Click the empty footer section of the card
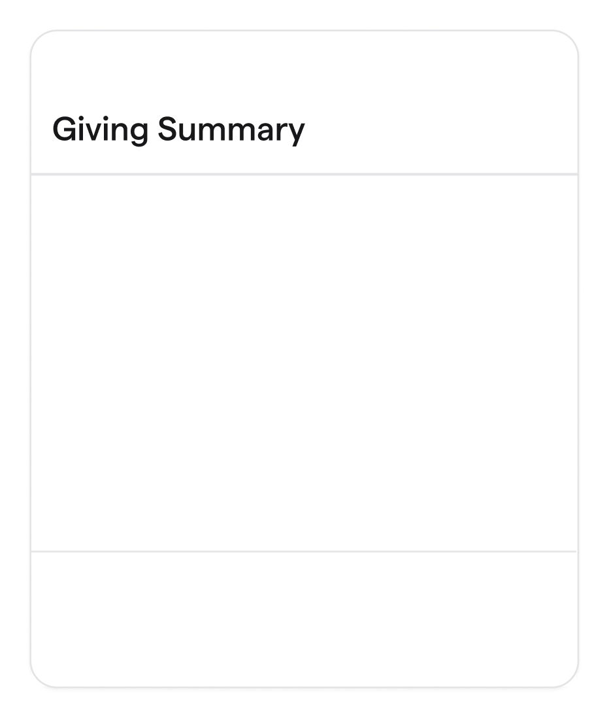The width and height of the screenshot is (609, 718). coord(304,619)
